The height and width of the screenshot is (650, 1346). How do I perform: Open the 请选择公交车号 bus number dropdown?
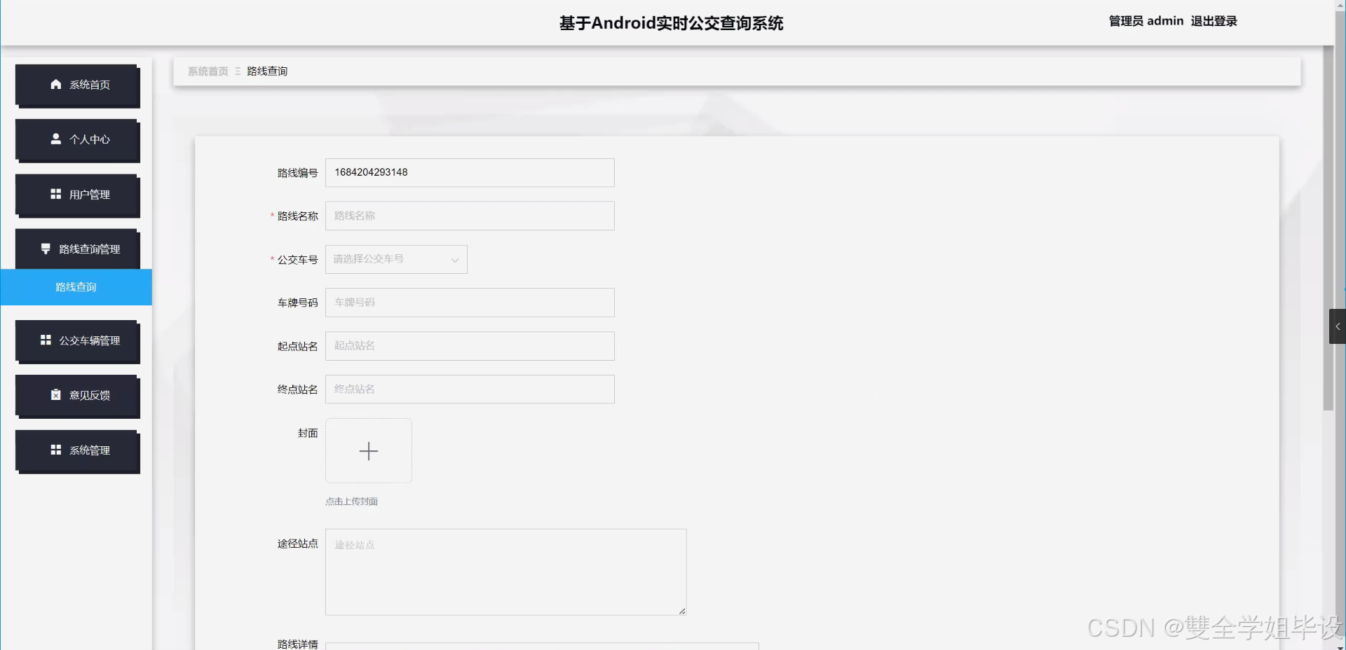click(396, 259)
